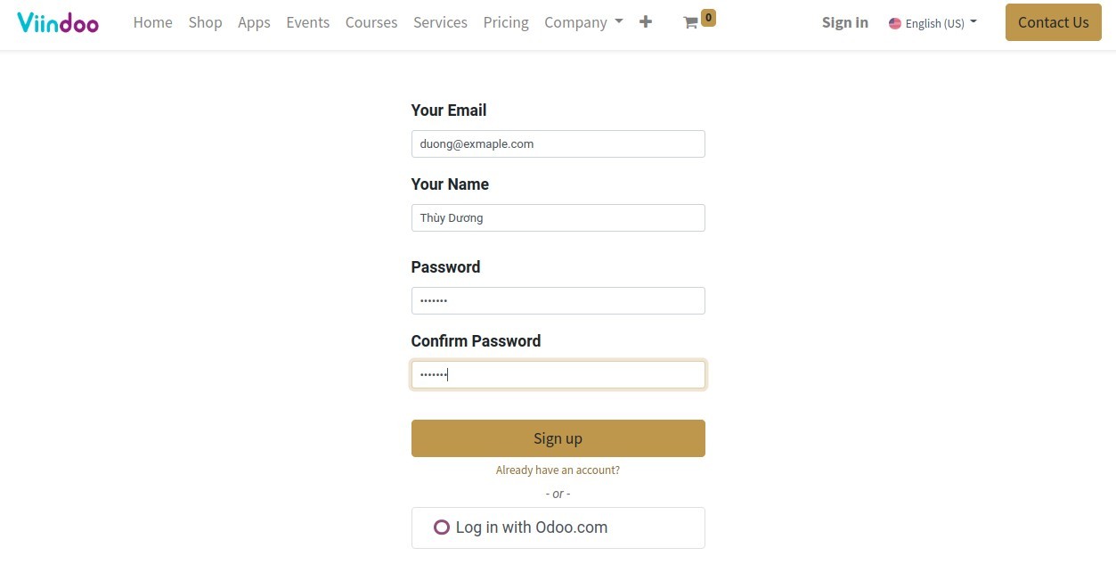Click the US flag icon
1116x564 pixels.
tap(895, 23)
